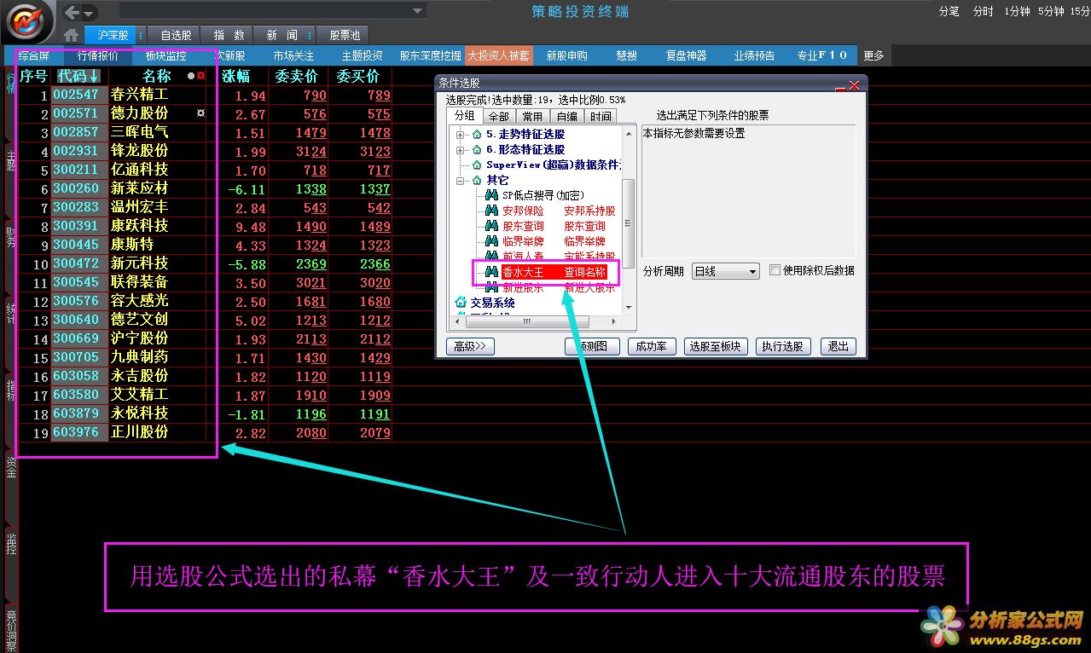Open the 慧搜 sub-tab

(x=626, y=55)
